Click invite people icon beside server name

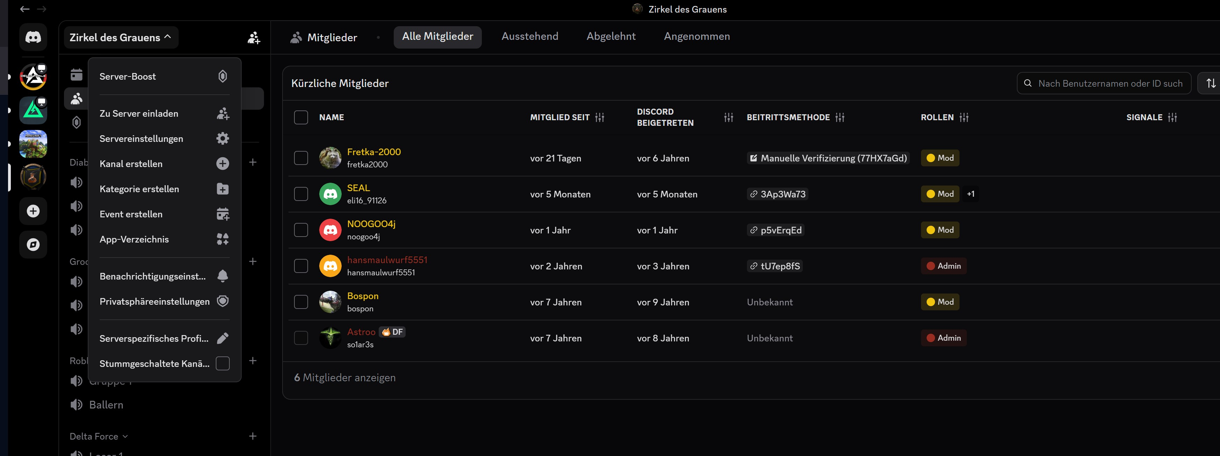(x=254, y=38)
